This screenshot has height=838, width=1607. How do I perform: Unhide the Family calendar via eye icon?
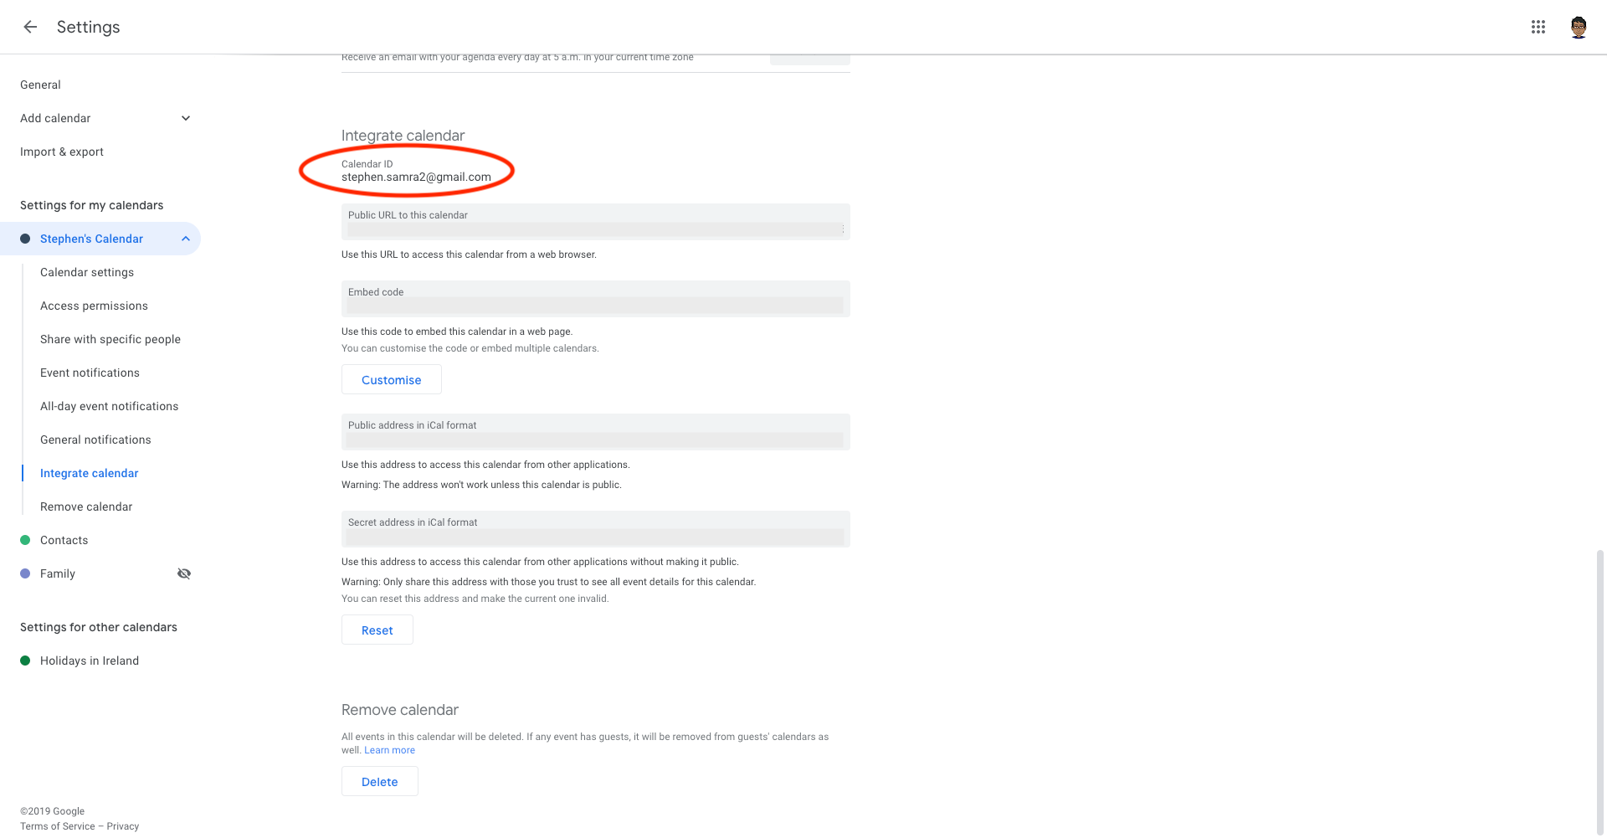(184, 573)
